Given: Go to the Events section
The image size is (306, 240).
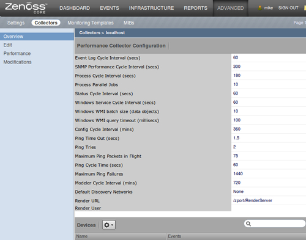Looking at the screenshot, I should (x=110, y=8).
